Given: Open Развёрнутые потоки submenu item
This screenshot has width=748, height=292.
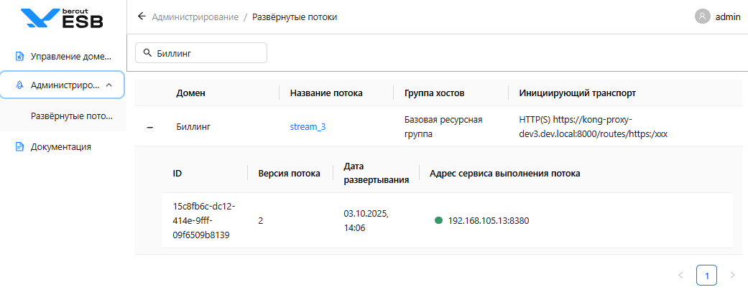Looking at the screenshot, I should tap(72, 116).
